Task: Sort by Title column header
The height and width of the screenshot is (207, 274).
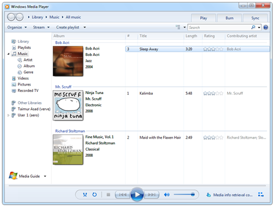Action: pyautogui.click(x=160, y=36)
